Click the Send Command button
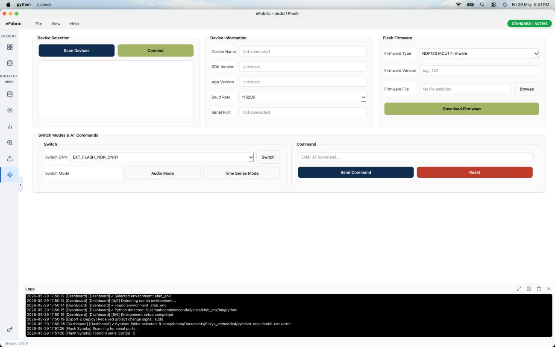This screenshot has width=555, height=347. (x=355, y=172)
